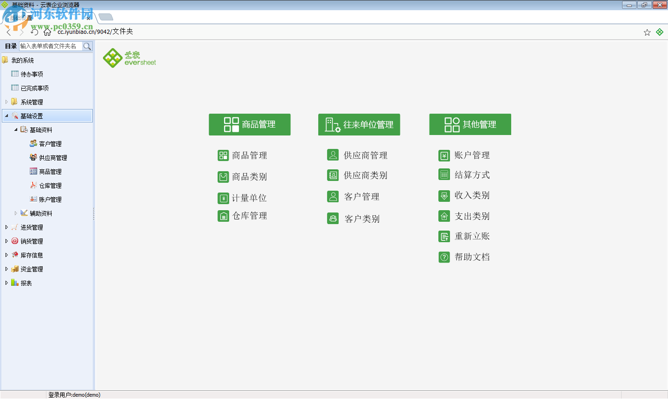Screen dimensions: 668x399
Task: Open 供应商类别 link text
Action: 366,175
